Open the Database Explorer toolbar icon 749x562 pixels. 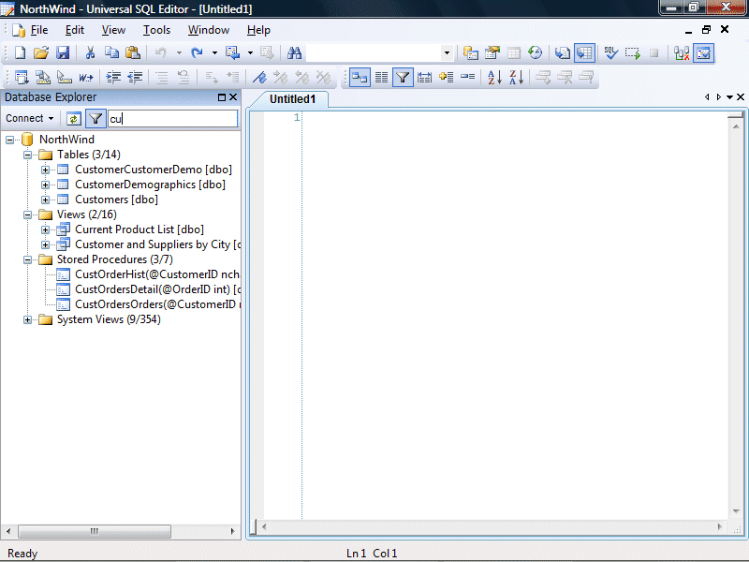pos(471,53)
